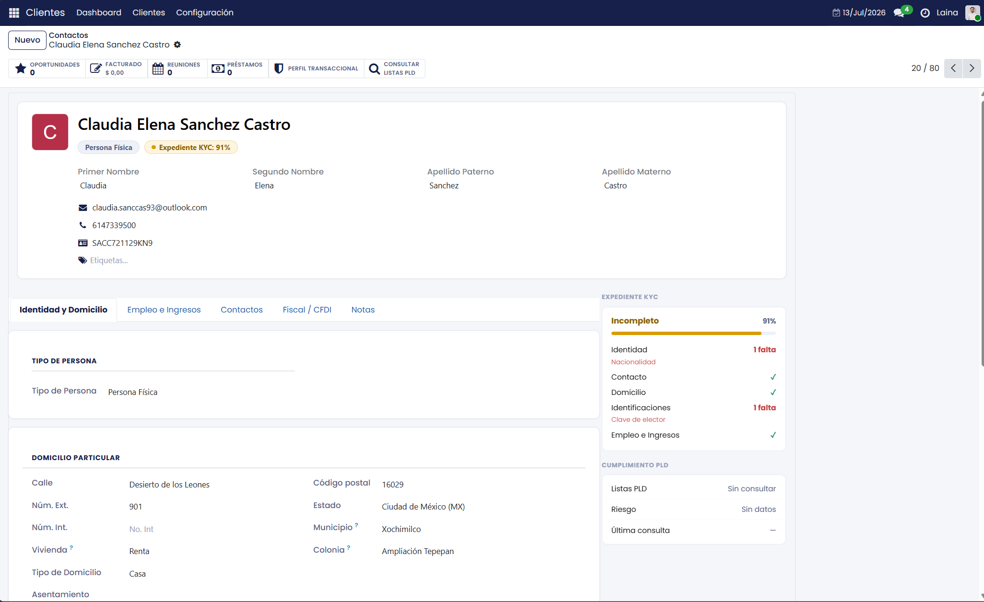Click the Nuevo button
984x602 pixels.
pos(27,40)
